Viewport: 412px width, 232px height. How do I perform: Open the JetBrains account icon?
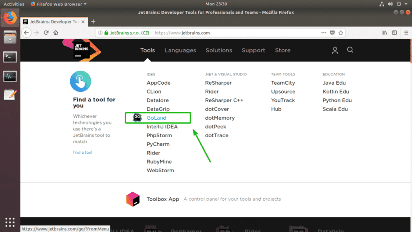[x=335, y=50]
